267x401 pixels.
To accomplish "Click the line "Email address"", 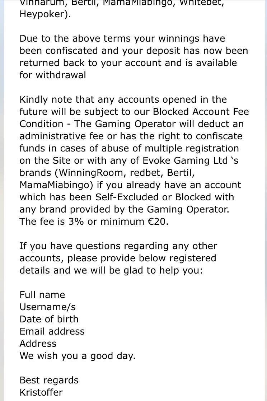I will click(x=52, y=331).
